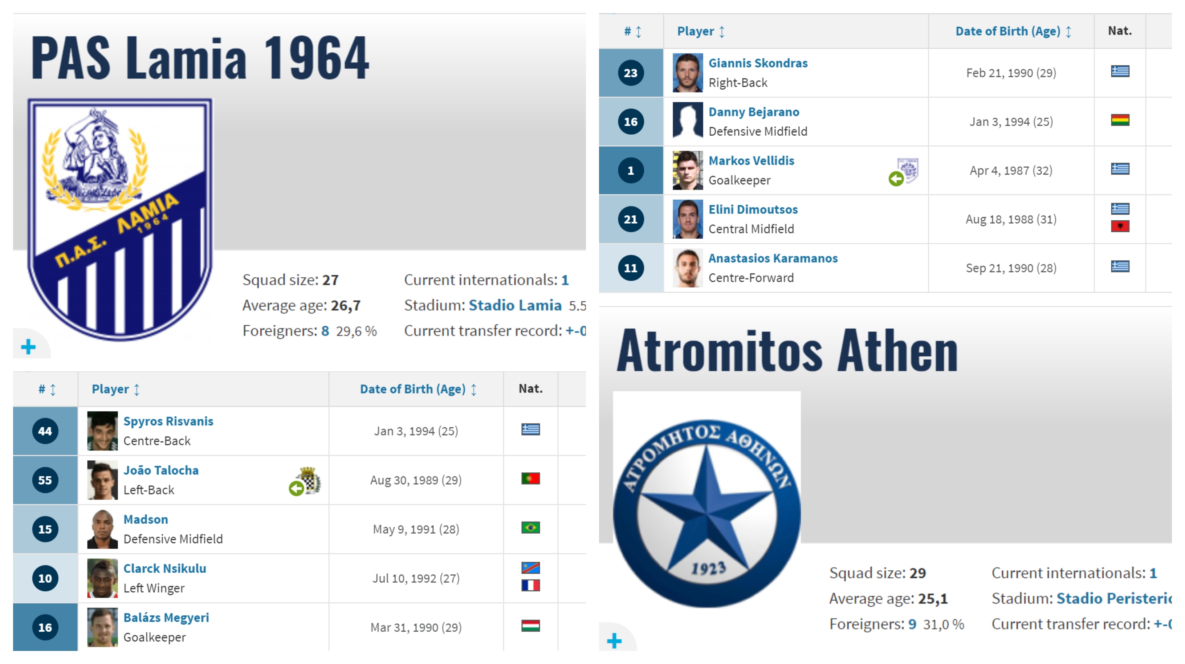This screenshot has width=1185, height=664.
Task: Click Markos Vellidis's previous club crest icon
Action: (908, 170)
